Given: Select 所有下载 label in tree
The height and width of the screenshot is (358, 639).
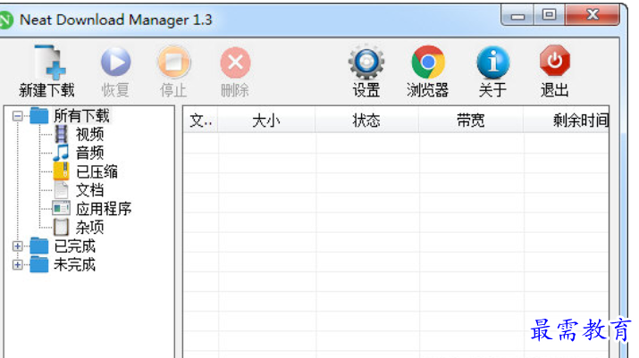Looking at the screenshot, I should tap(81, 116).
